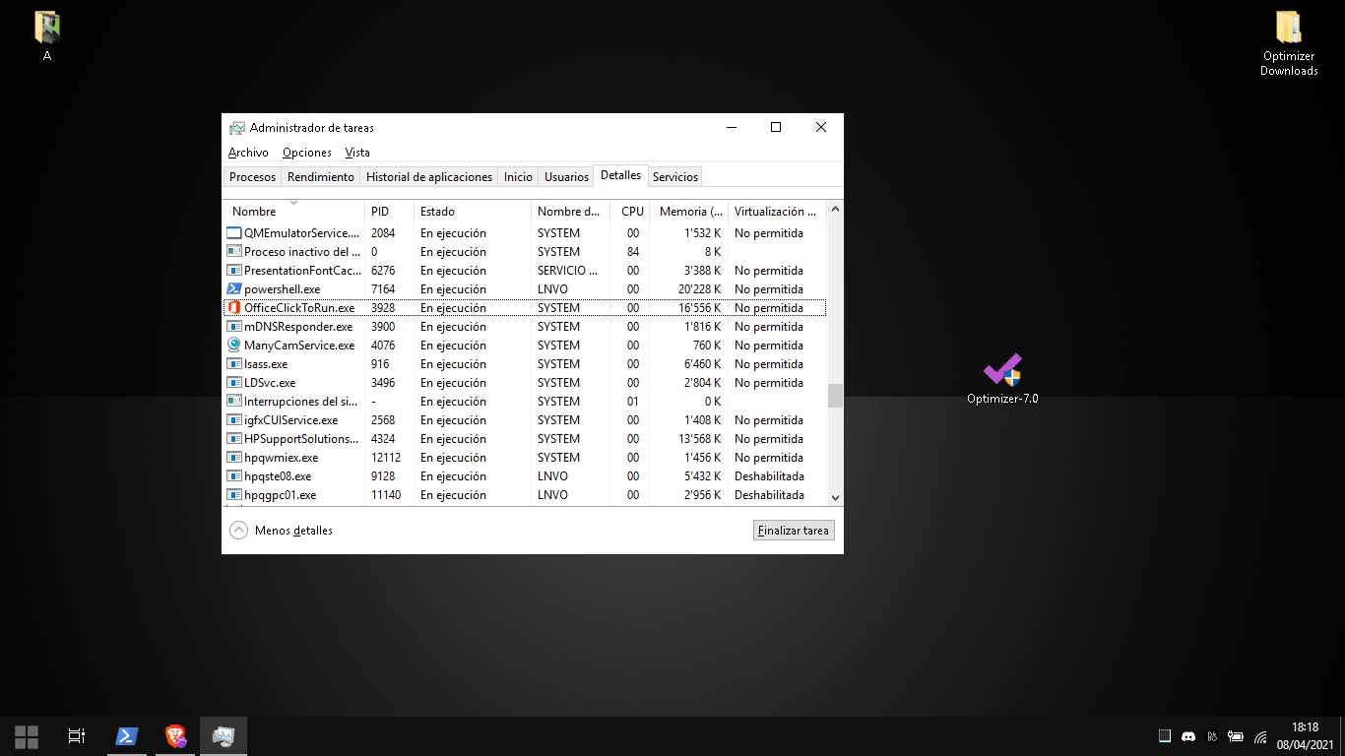Select the LDSvc.exe row name
Viewport: 1345px width, 756px height.
(270, 383)
